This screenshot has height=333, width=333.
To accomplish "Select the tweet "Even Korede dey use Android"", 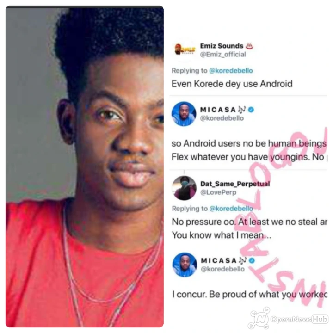I will (x=232, y=84).
